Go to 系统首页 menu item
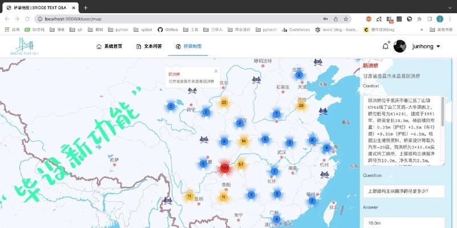 click(x=110, y=46)
